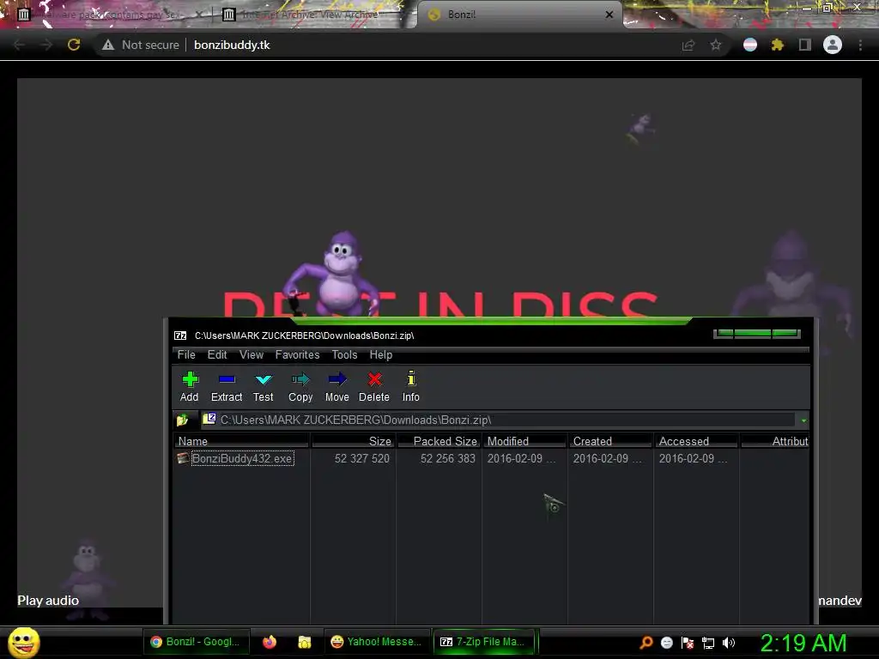The width and height of the screenshot is (879, 659).
Task: Click the Play audio link on page
Action: coord(48,600)
